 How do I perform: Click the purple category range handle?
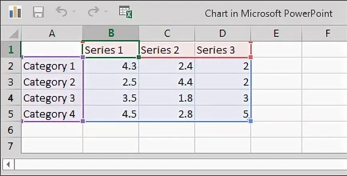[x=83, y=121]
